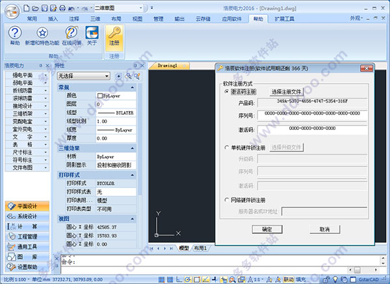Screen dimensions: 390x284
Task: Expand the 强电平面 menu arrow
Action: click(45, 75)
